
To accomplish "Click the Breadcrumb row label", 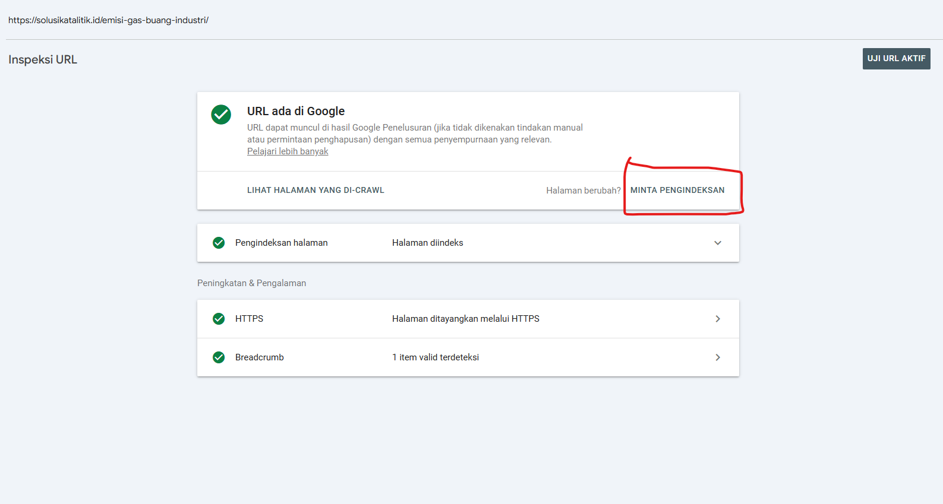I will coord(260,357).
